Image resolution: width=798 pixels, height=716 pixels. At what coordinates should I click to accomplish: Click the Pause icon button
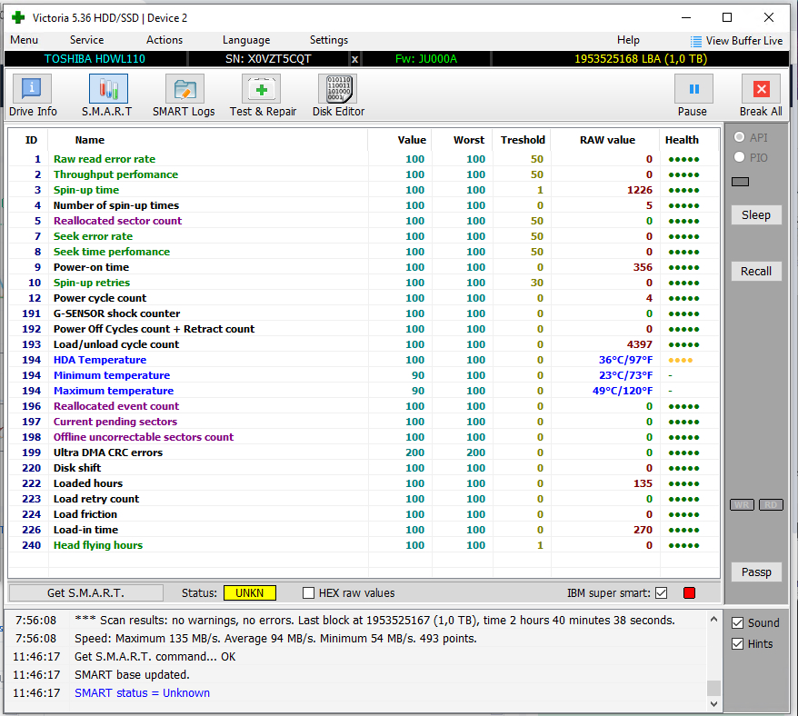[693, 89]
